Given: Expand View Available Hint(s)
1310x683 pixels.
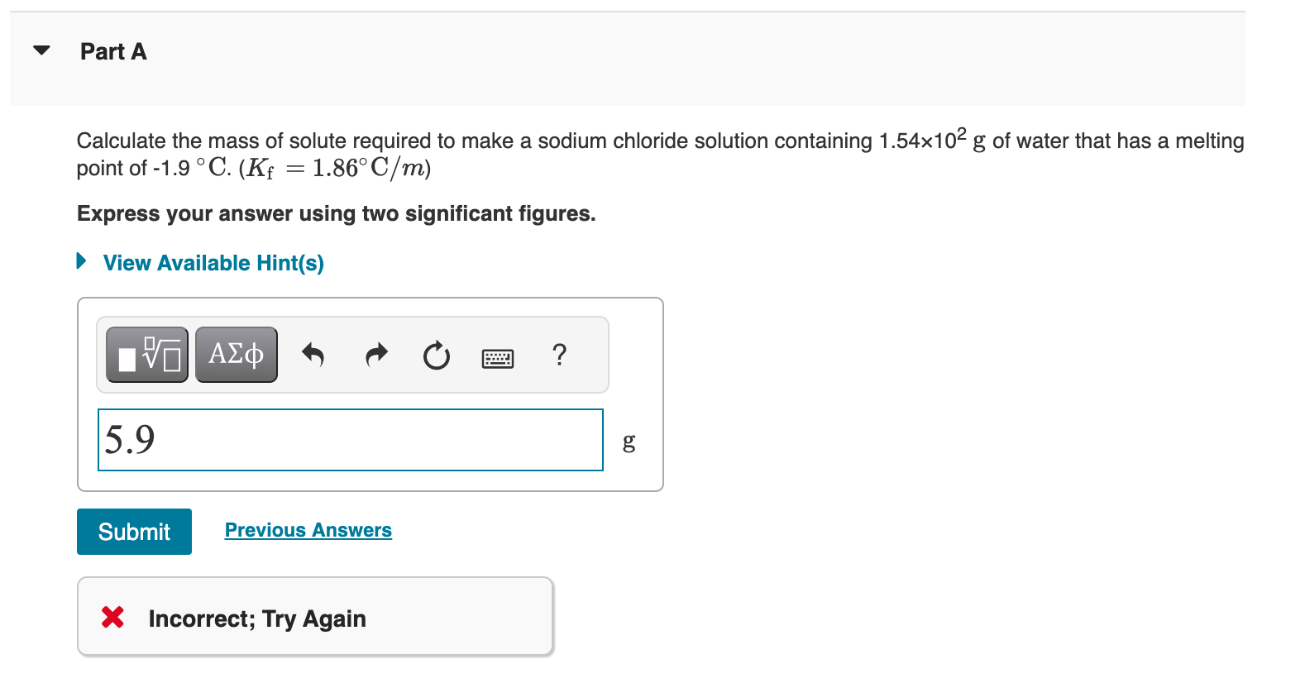Looking at the screenshot, I should (x=213, y=263).
